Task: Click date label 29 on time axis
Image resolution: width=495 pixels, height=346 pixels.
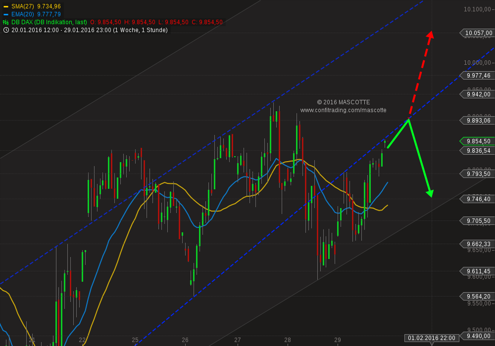Action: pyautogui.click(x=338, y=340)
